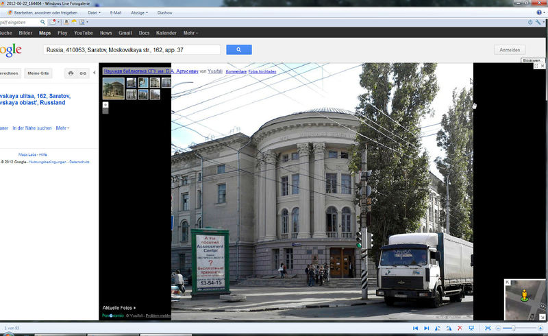This screenshot has height=336, width=548.
Task: Adjust the zoom slider in the bottom bar
Action: tap(513, 328)
